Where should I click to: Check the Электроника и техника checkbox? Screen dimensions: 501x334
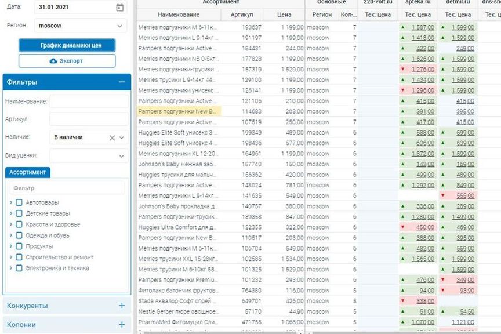coord(19,268)
